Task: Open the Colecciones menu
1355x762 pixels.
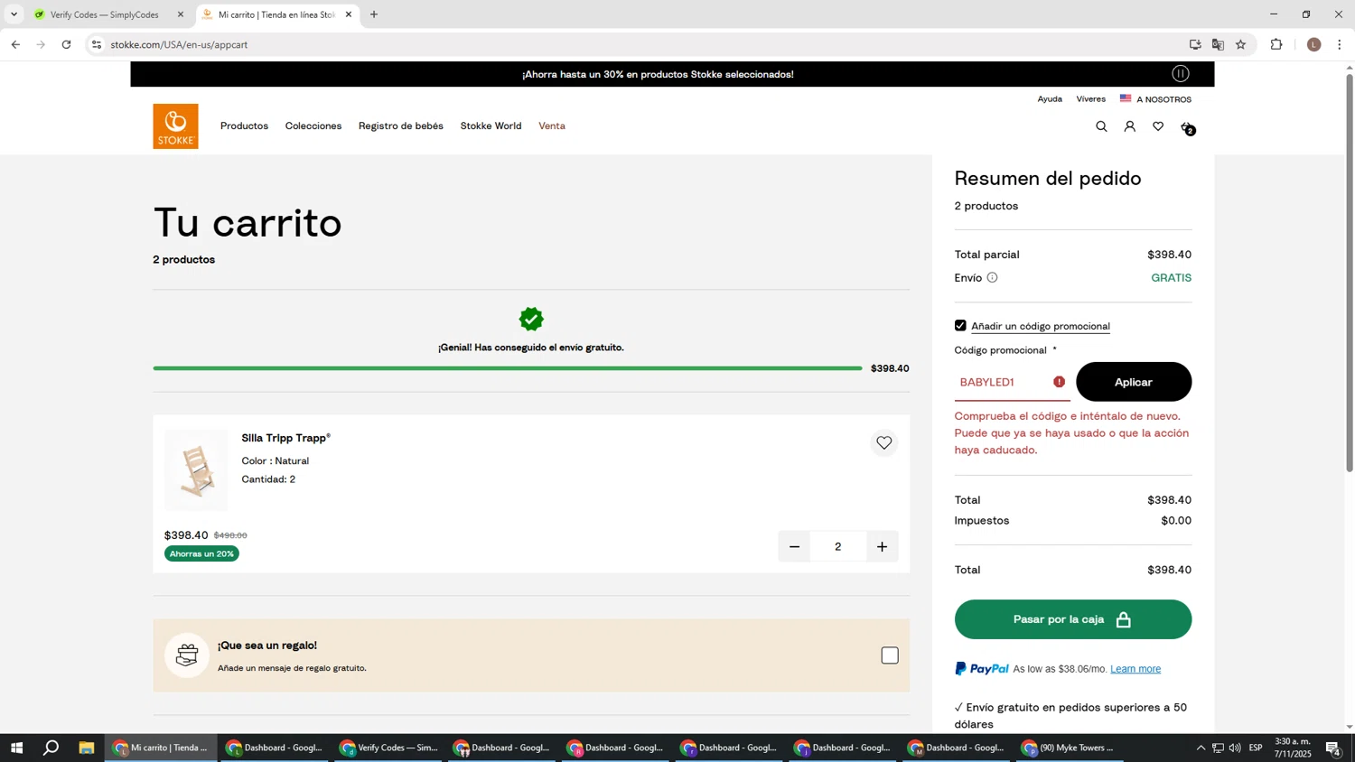Action: click(x=313, y=126)
